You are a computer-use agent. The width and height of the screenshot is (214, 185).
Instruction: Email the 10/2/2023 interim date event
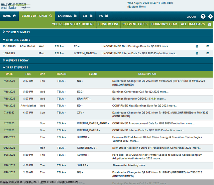(208, 53)
